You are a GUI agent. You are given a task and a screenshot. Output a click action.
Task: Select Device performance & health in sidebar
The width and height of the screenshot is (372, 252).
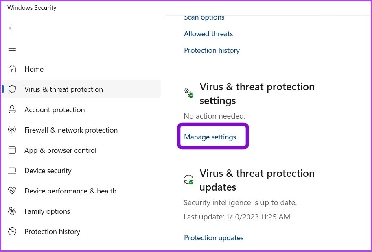click(x=70, y=191)
